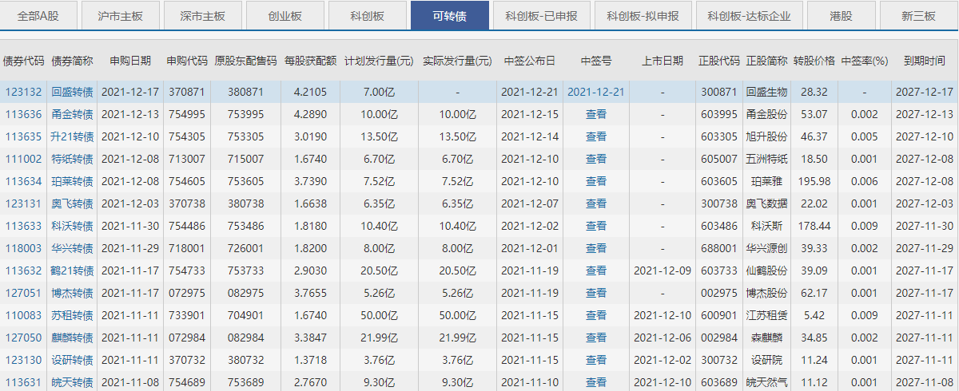Click 查看 for 皖天转债 row
This screenshot has height=391, width=959.
coord(595,382)
